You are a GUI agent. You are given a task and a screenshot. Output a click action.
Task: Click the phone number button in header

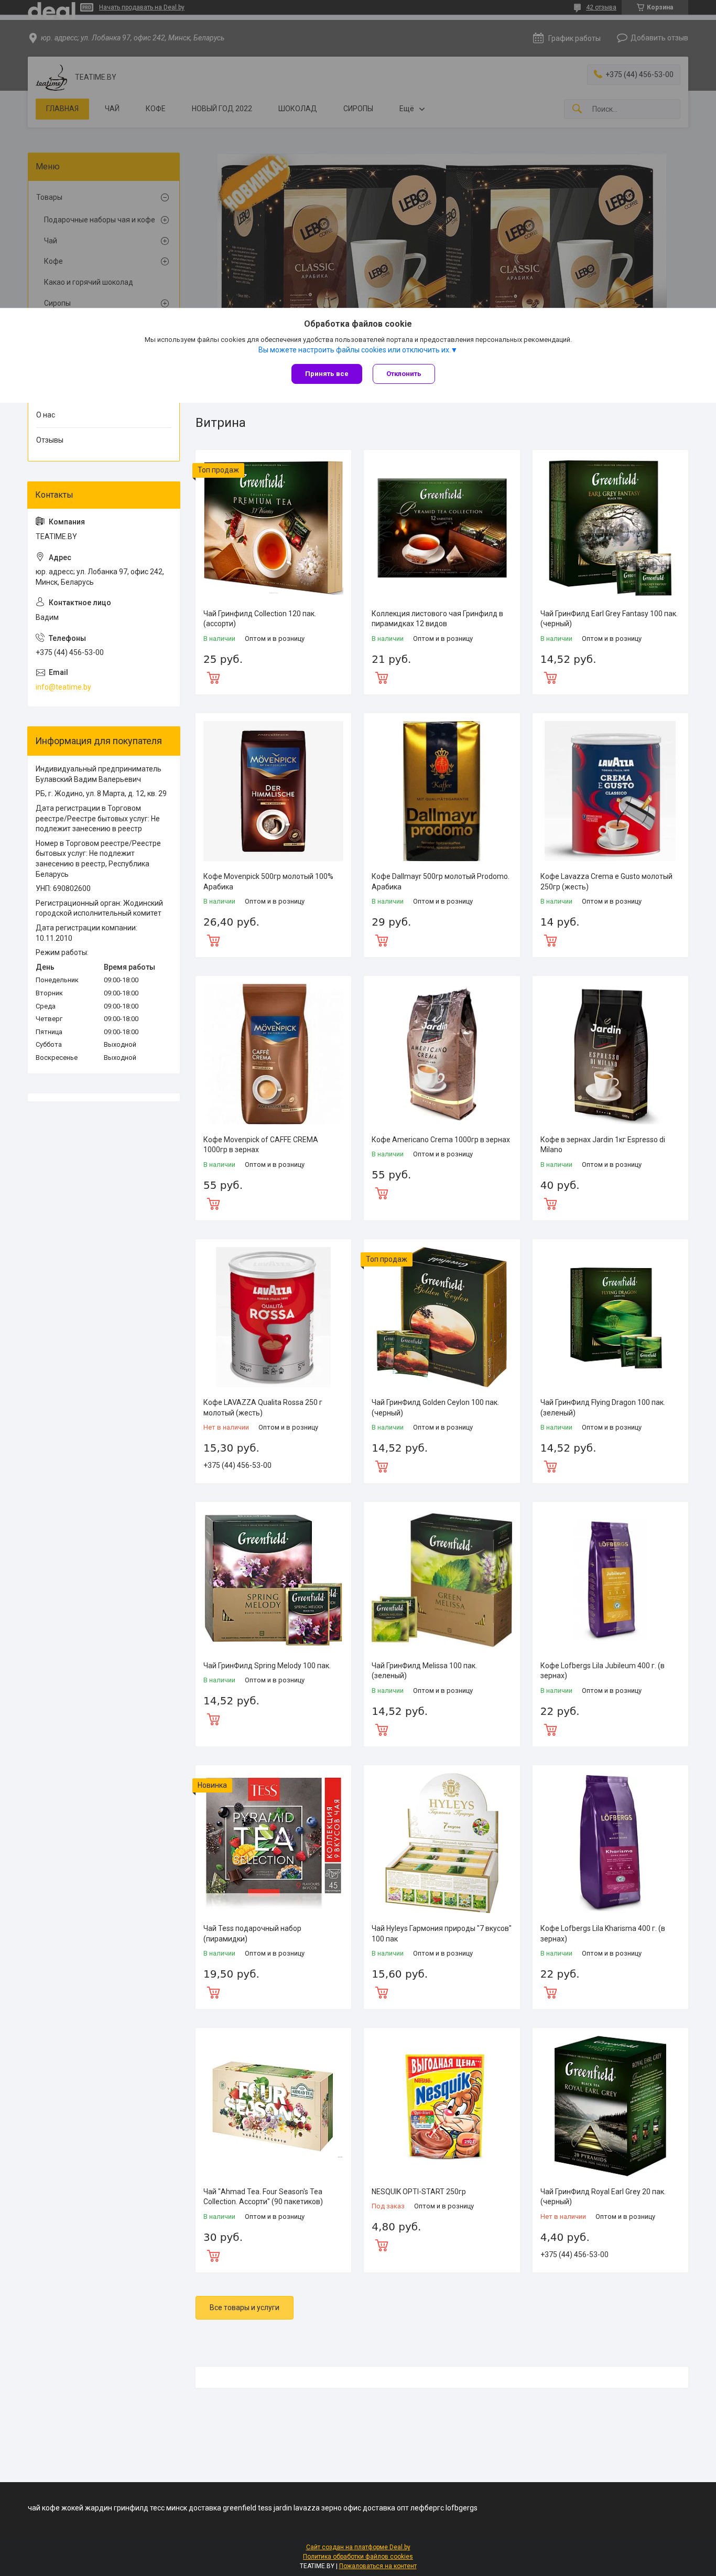point(634,74)
